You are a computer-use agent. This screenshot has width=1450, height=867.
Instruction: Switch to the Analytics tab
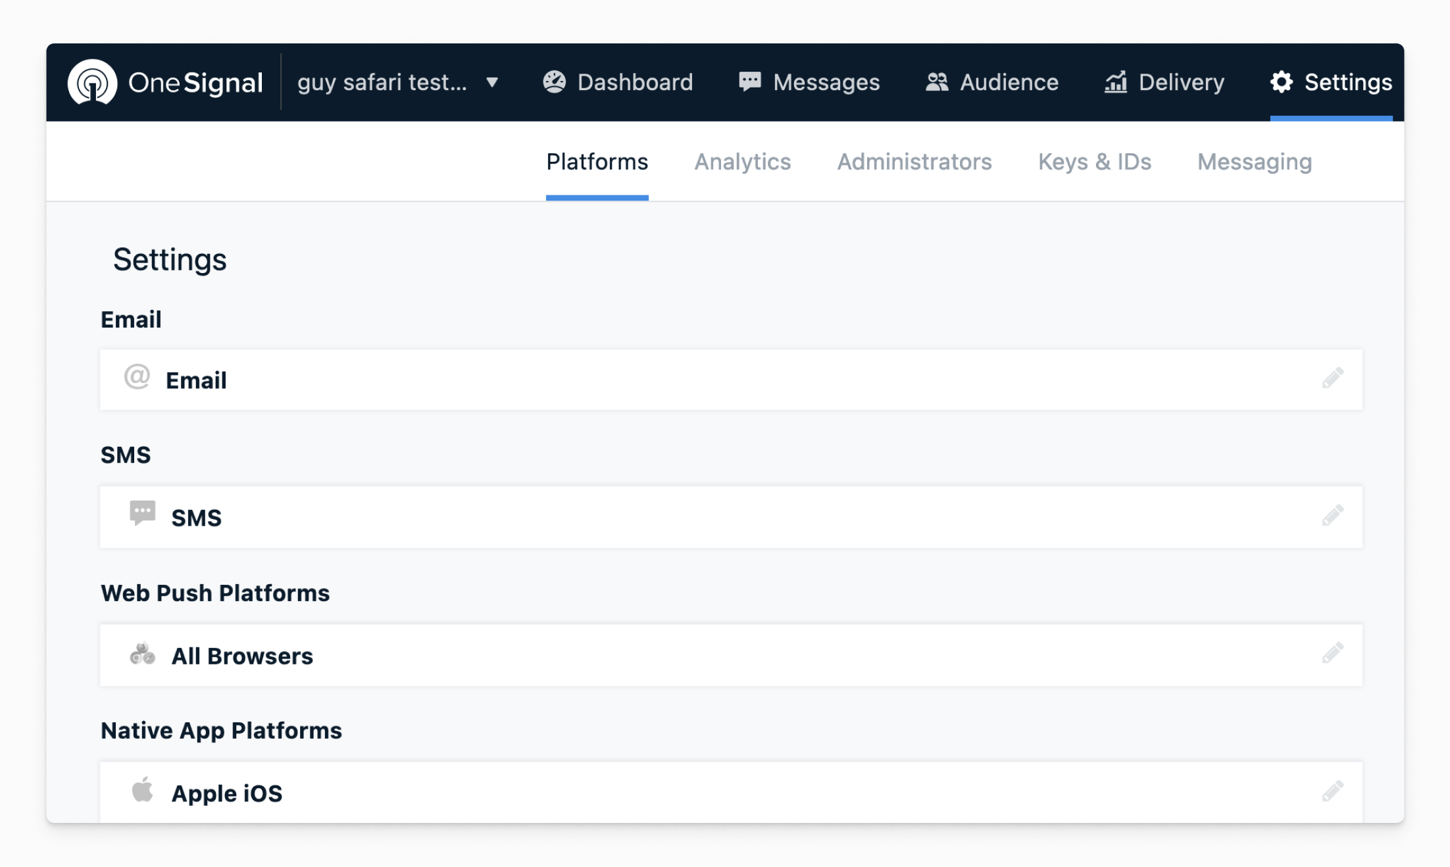(x=743, y=162)
